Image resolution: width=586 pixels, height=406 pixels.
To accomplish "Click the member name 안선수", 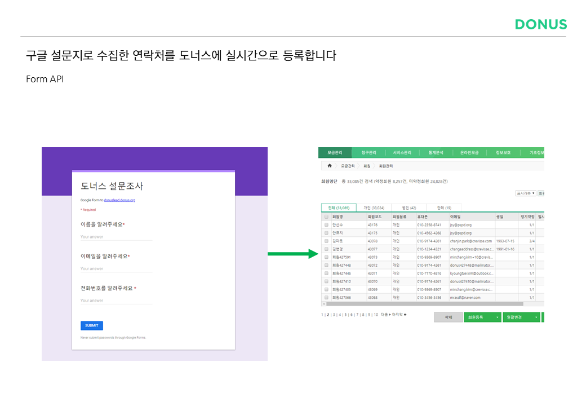I will [x=338, y=225].
